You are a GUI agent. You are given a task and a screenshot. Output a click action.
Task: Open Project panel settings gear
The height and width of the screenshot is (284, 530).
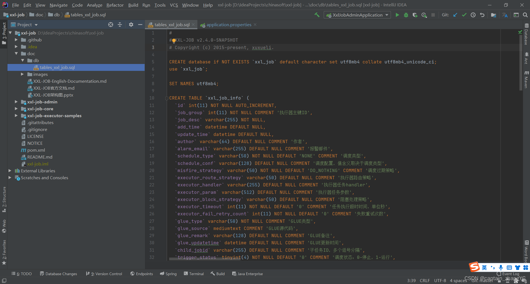(131, 25)
